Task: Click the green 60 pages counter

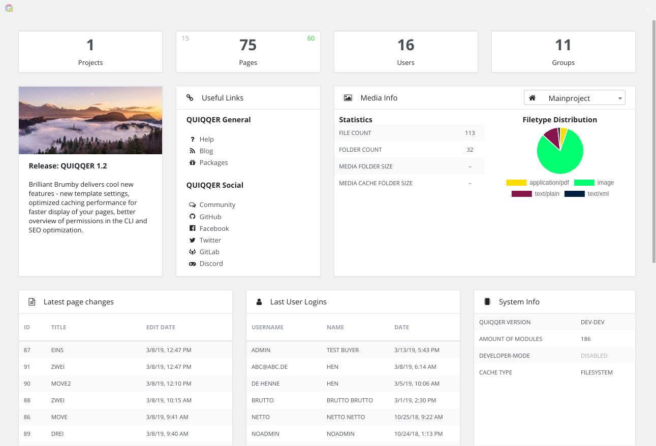Action: point(311,39)
